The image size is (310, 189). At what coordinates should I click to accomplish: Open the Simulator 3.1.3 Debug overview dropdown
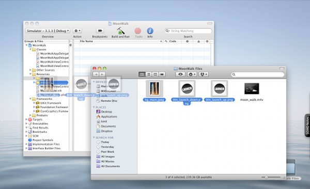pyautogui.click(x=48, y=31)
